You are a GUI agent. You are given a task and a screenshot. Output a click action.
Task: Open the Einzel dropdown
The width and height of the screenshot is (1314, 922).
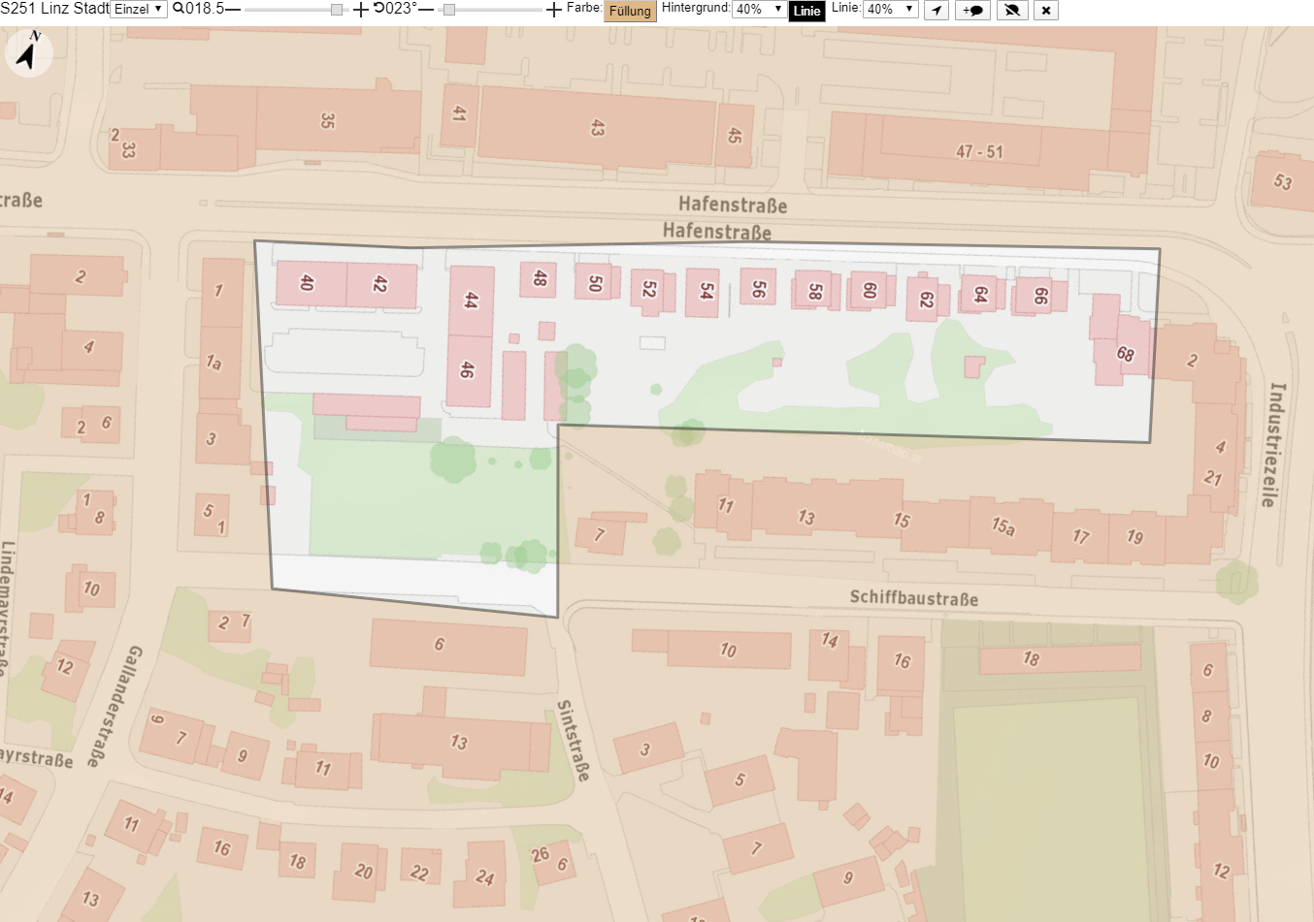coord(139,10)
